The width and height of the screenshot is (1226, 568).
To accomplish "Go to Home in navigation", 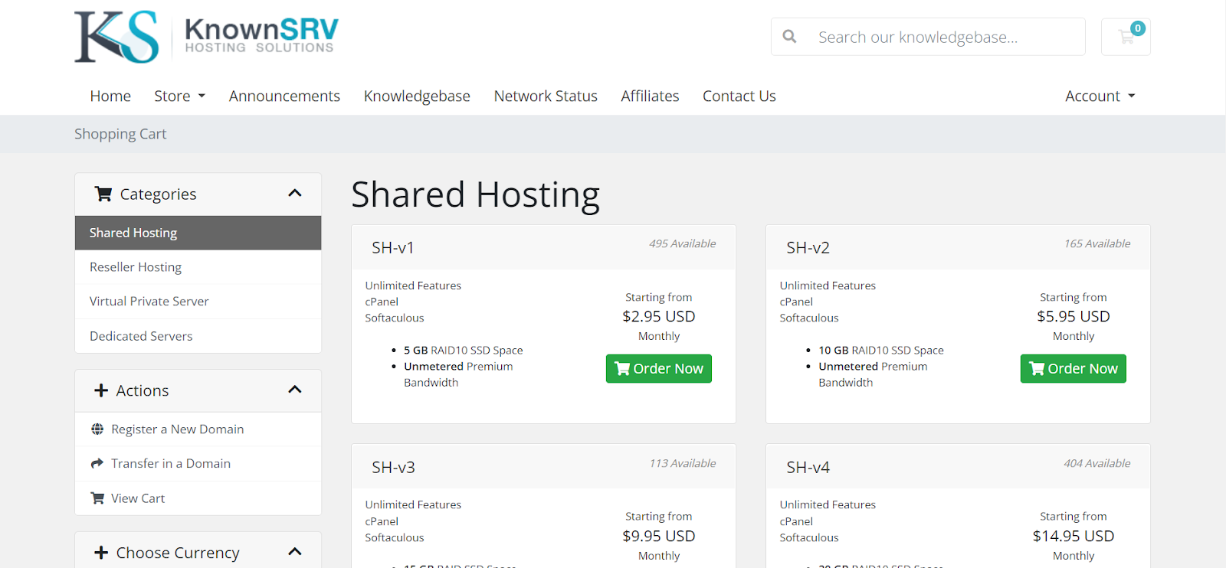I will point(110,96).
